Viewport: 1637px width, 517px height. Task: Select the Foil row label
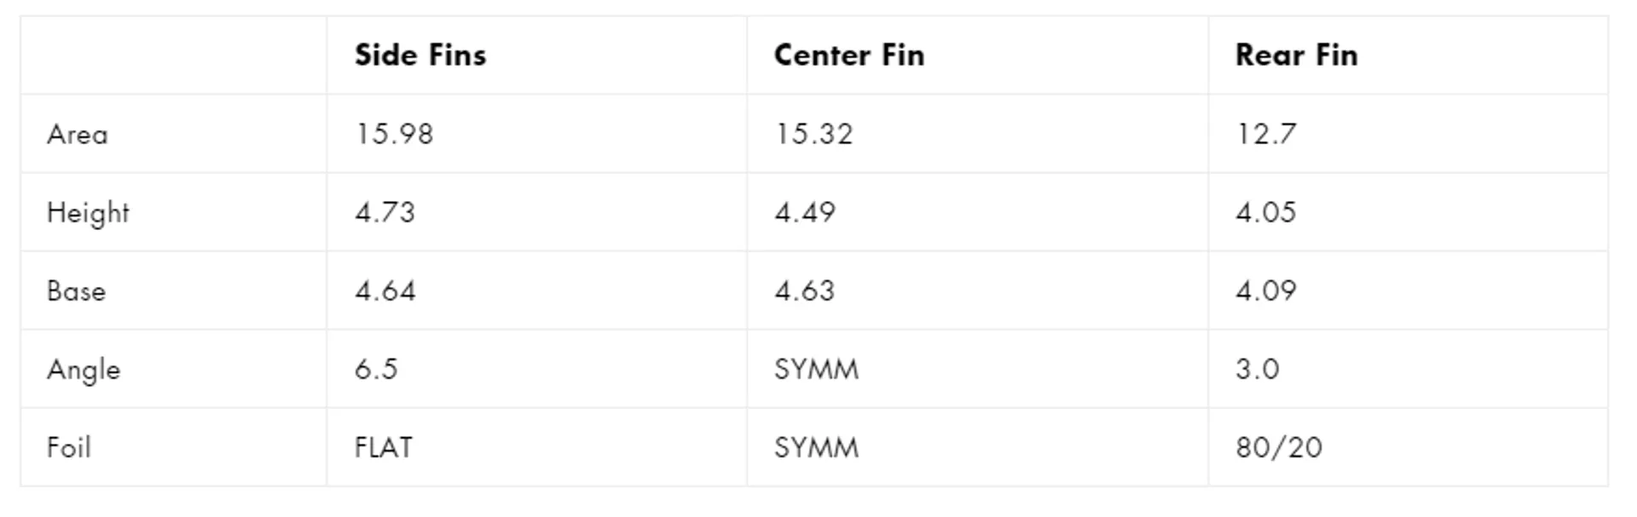[x=69, y=448]
